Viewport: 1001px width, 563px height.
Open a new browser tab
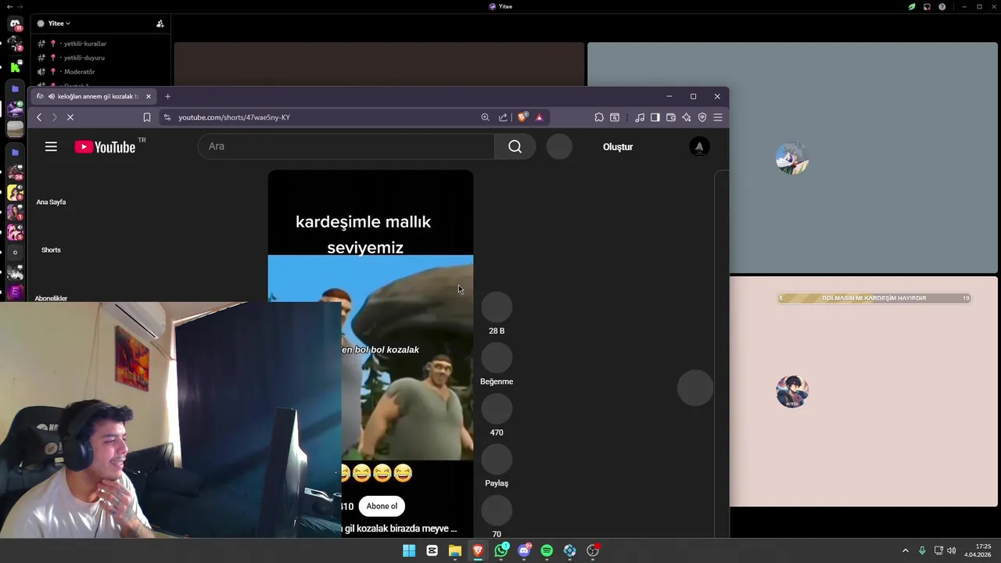[167, 96]
